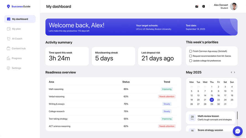This screenshot has width=246, height=138.
Task: Check Finish Common App essay task
Action: click(190, 51)
